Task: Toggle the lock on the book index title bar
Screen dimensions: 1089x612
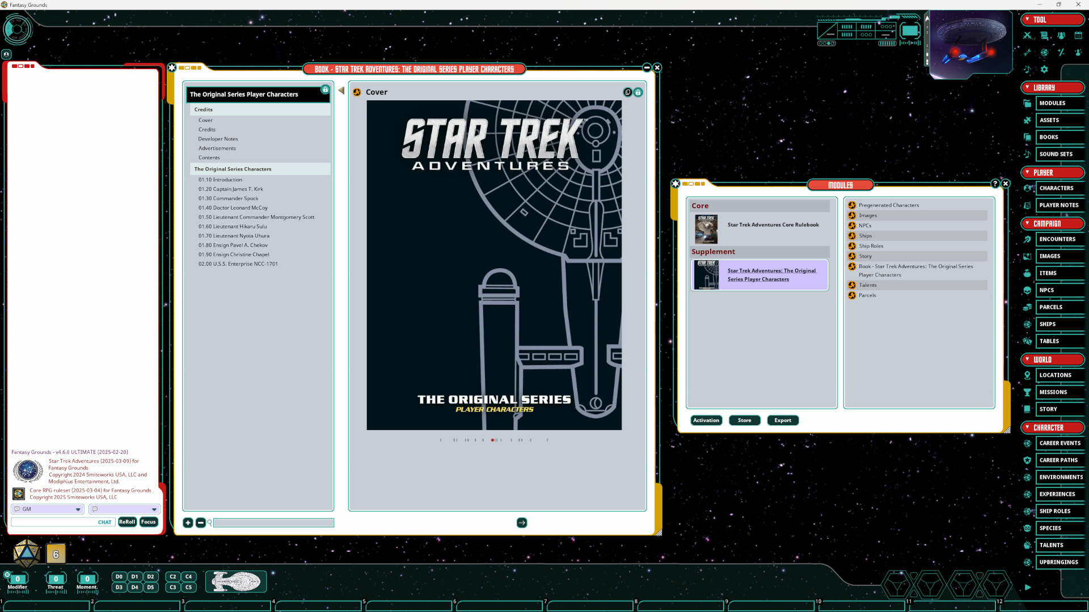Action: click(325, 90)
